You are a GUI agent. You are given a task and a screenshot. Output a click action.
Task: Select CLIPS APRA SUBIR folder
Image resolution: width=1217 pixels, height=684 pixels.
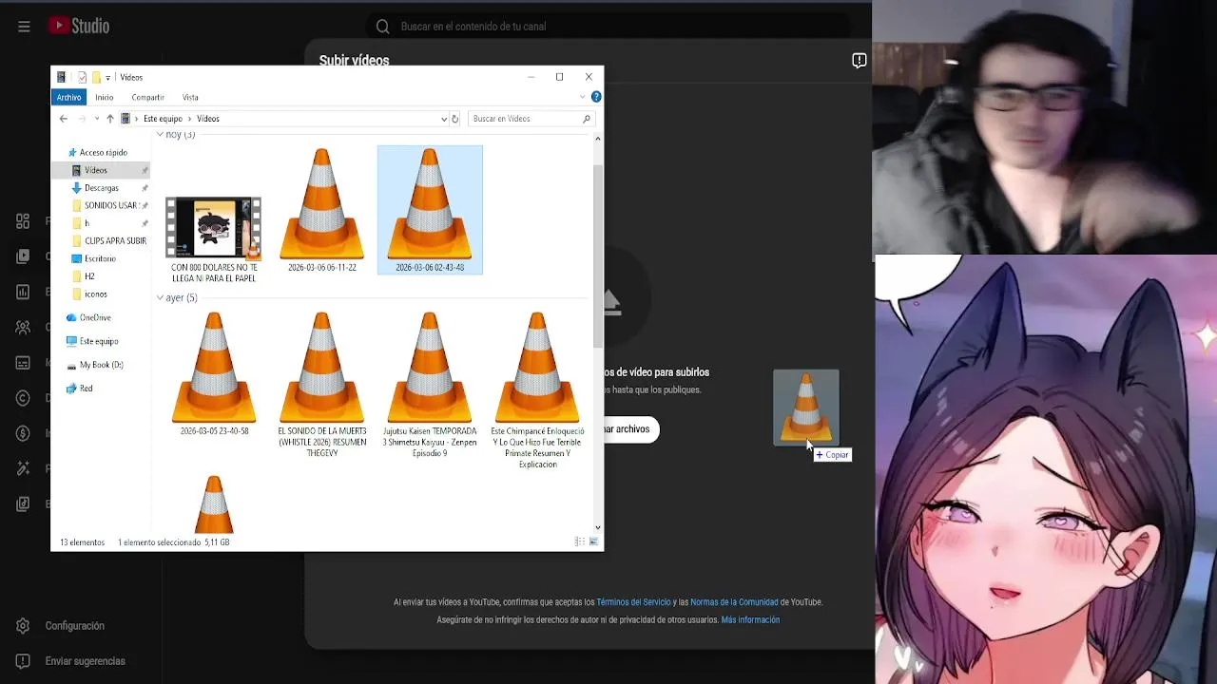pyautogui.click(x=108, y=241)
